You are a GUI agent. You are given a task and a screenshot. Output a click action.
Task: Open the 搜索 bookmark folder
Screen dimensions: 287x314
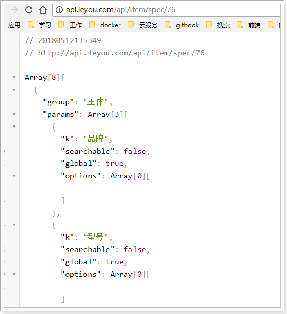(x=218, y=25)
